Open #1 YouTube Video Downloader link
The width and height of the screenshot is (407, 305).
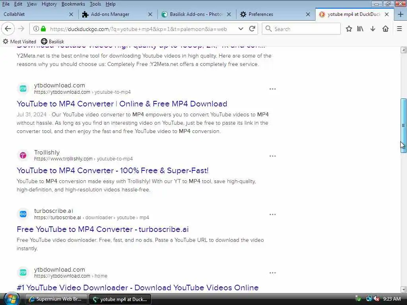click(138, 288)
